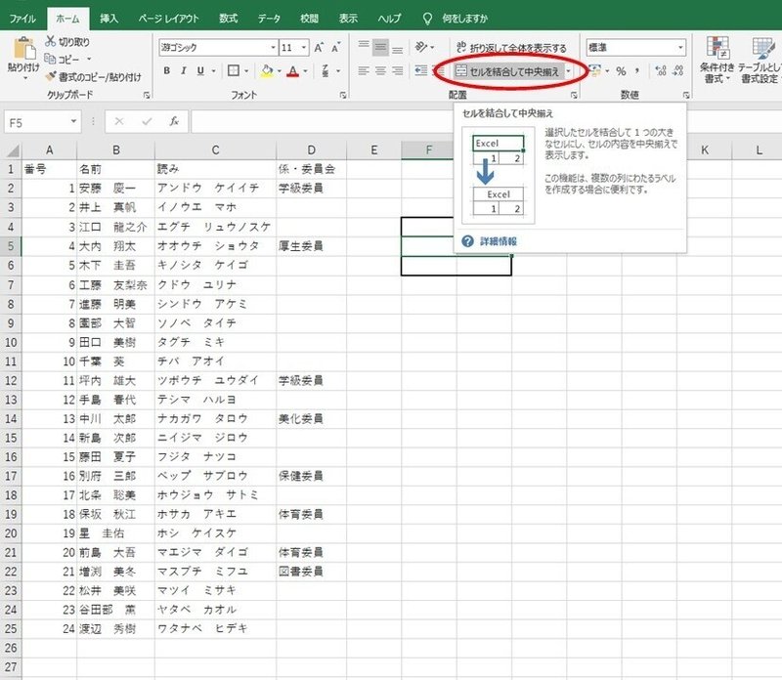Switch to the Page Layout (ページレイアウト) tab
This screenshot has height=680, width=782.
[168, 19]
